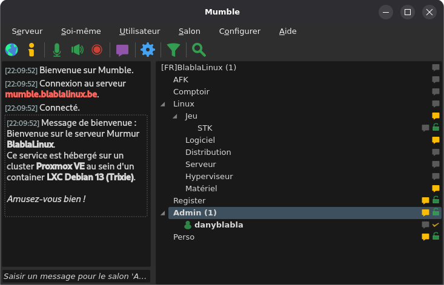The height and width of the screenshot is (285, 444).
Task: View the yellow comment icon on Matériel channel
Action: (x=436, y=188)
